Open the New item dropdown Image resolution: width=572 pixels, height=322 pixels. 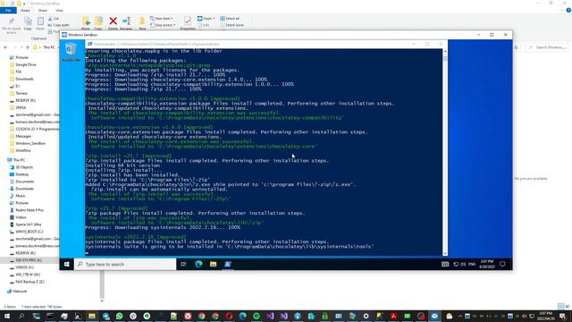162,18
